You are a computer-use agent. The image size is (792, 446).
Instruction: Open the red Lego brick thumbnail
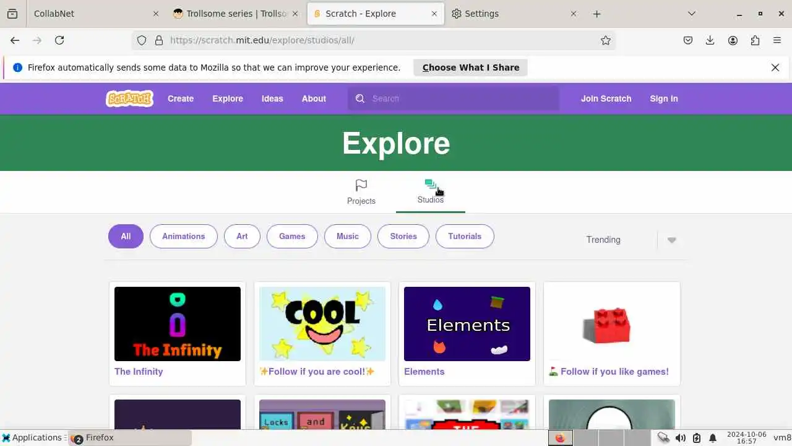612,324
